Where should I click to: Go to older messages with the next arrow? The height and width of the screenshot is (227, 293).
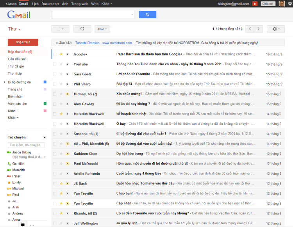point(259,29)
